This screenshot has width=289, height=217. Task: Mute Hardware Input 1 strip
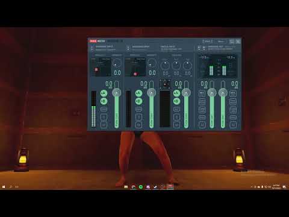(104, 125)
